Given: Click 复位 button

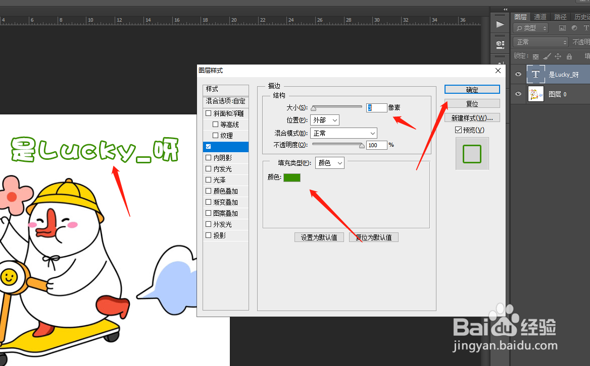Looking at the screenshot, I should pyautogui.click(x=472, y=104).
